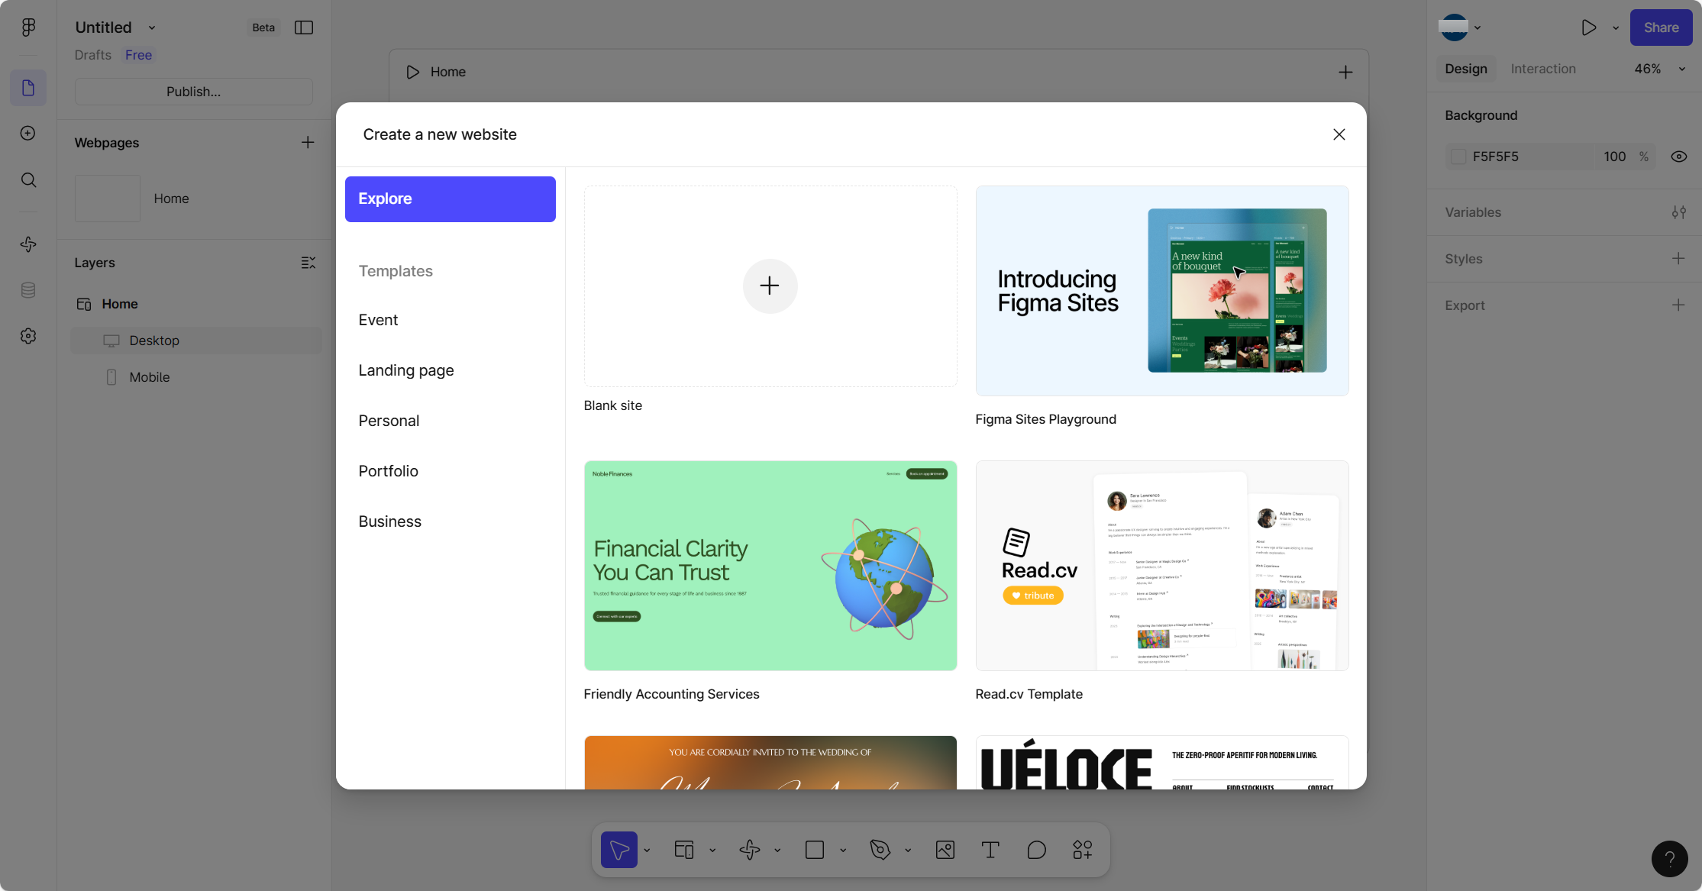Open the CMS database icon in sidebar

coord(28,290)
